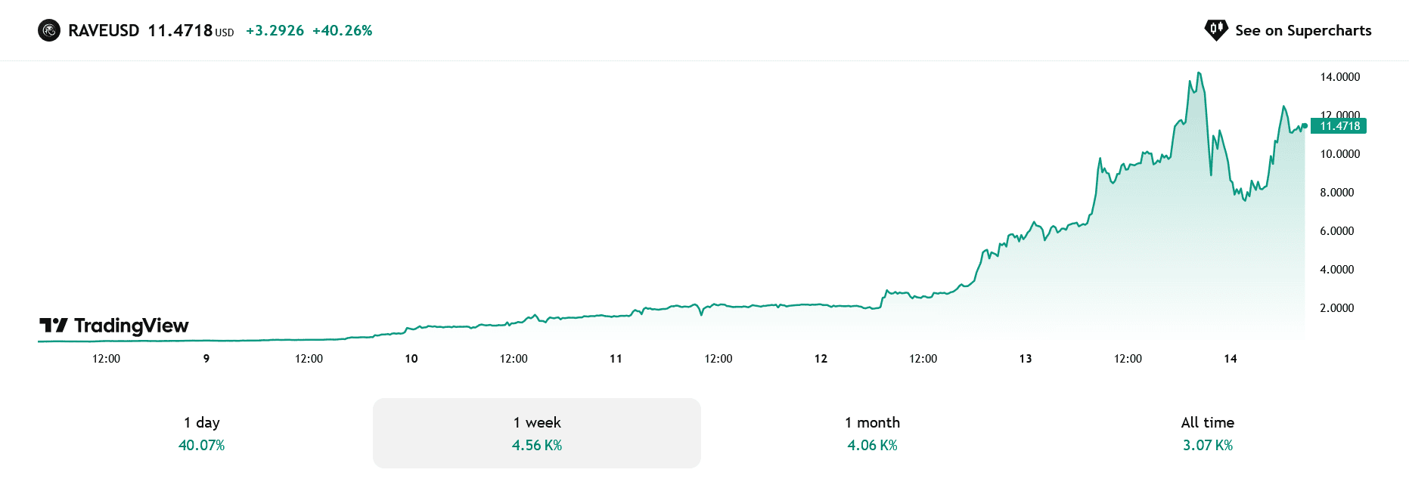Switch to the 1 day range tab

[202, 433]
